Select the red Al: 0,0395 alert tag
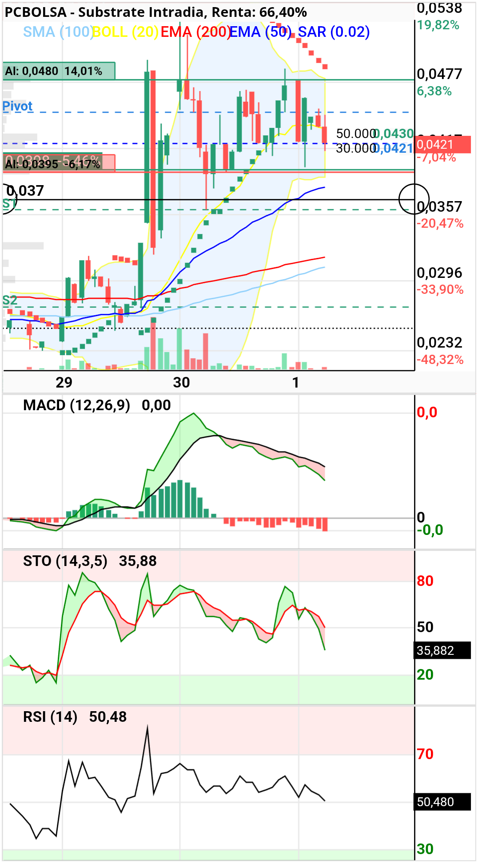This screenshot has width=478, height=863. (59, 163)
